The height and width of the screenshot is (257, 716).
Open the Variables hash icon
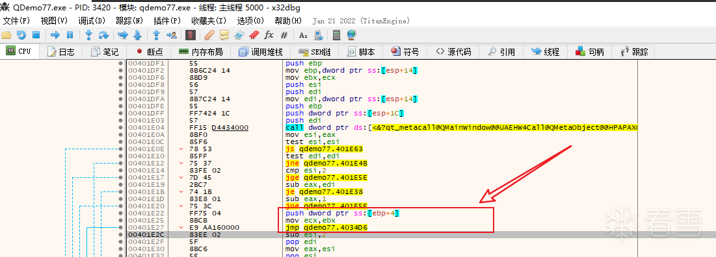click(284, 34)
